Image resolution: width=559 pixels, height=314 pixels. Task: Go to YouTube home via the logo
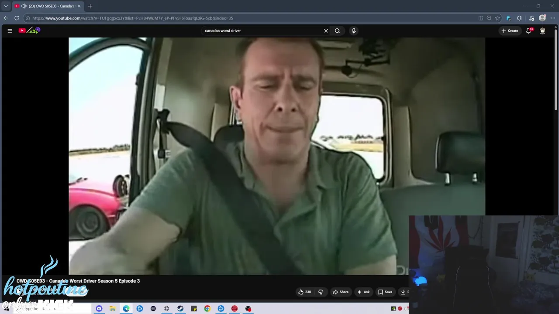(x=29, y=31)
